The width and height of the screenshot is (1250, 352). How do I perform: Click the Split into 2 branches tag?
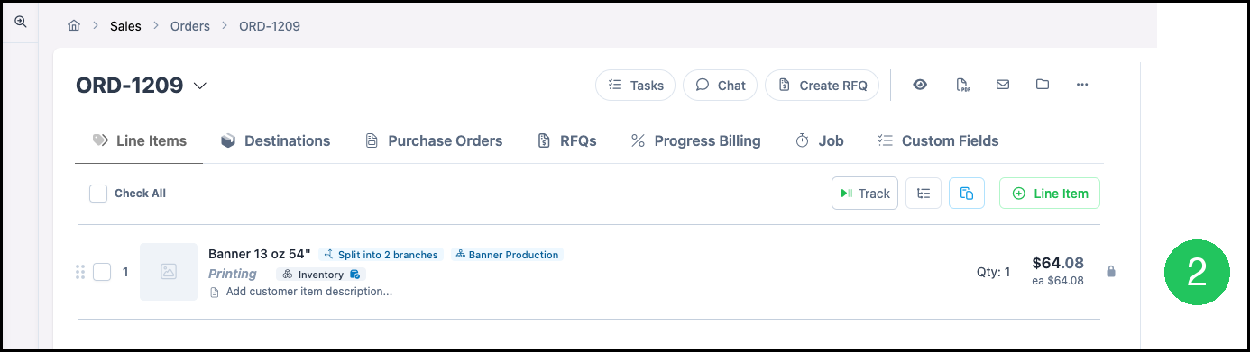click(x=381, y=255)
